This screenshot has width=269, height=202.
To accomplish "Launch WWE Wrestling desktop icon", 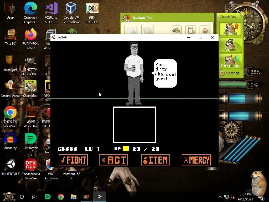I will [x=30, y=117].
